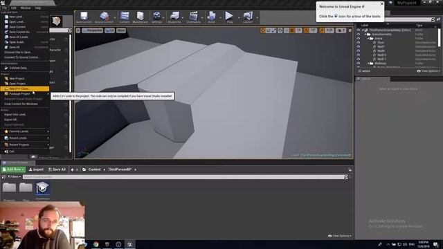The image size is (443, 249).
Task: Click the Save Current toolbar icon
Action: [84, 17]
